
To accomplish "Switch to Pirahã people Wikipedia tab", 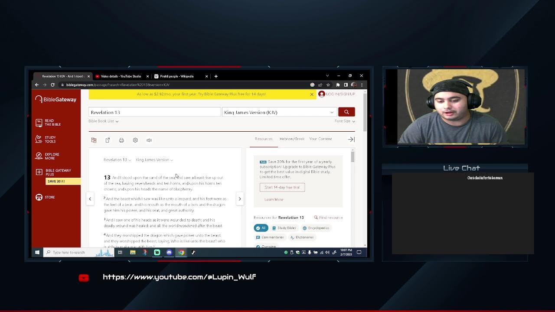I will [181, 76].
